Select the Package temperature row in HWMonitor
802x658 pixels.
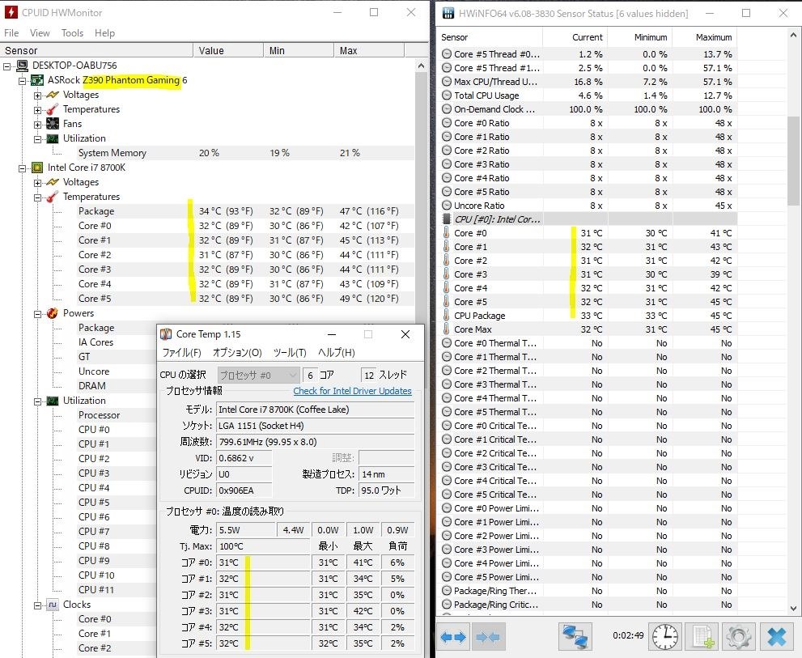click(245, 211)
